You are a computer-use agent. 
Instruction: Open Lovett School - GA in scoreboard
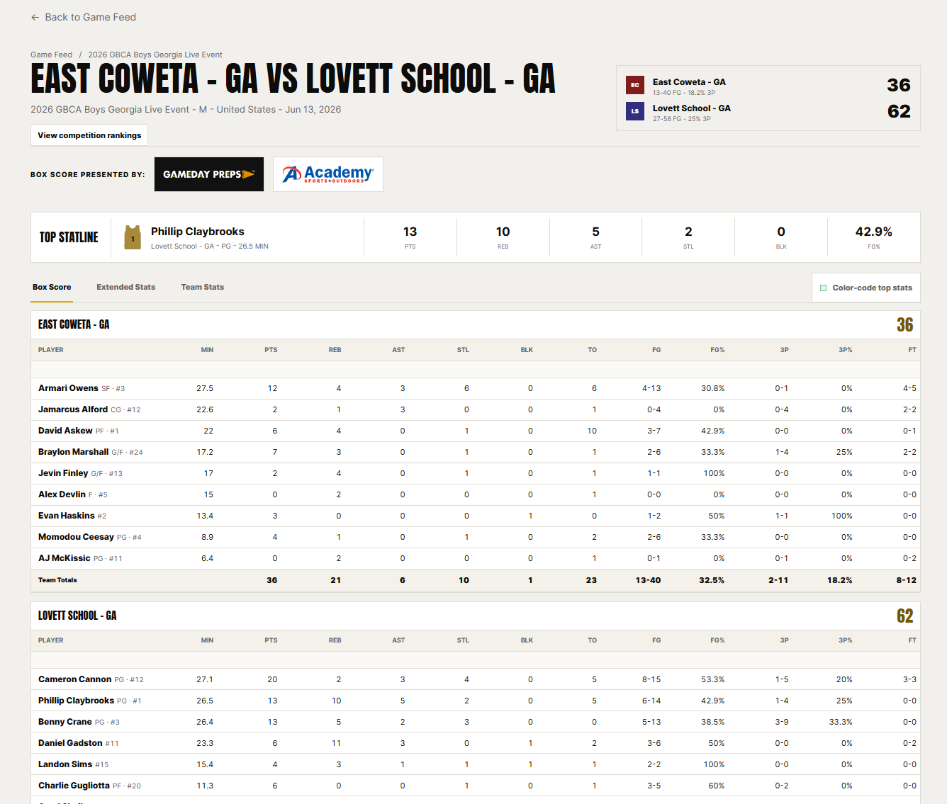692,108
